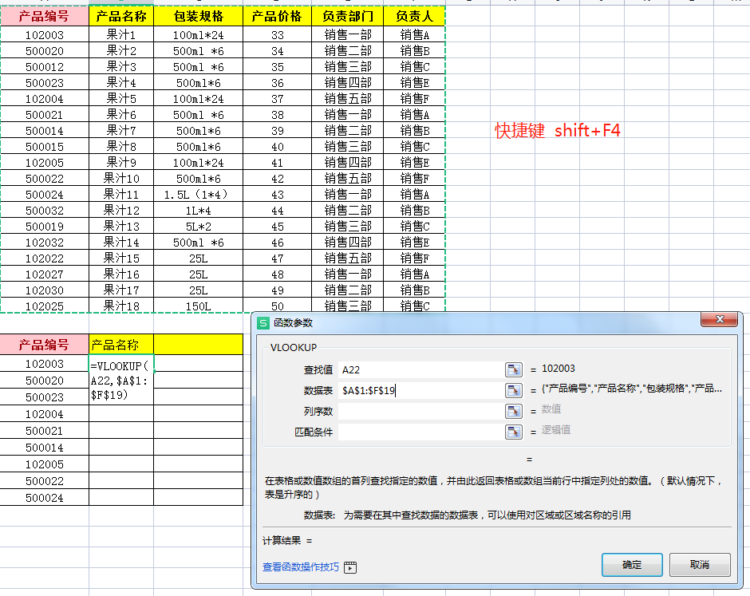Select the 负责人 header cell
Viewport: 750px width, 596px height.
click(414, 16)
